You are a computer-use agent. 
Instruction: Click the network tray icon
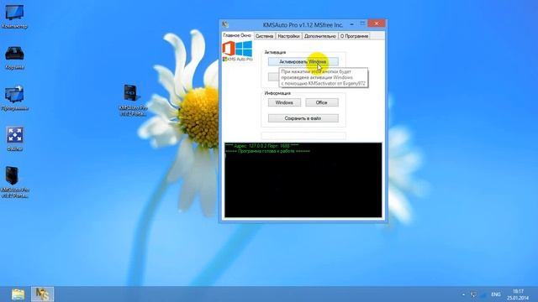[473, 294]
